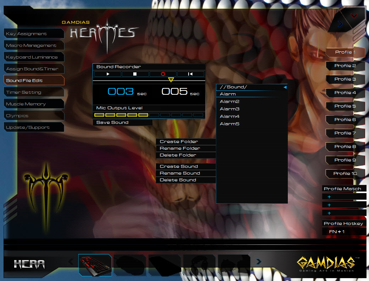Click the middle plus under Profile Match
The height and width of the screenshot is (281, 369).
click(329, 205)
